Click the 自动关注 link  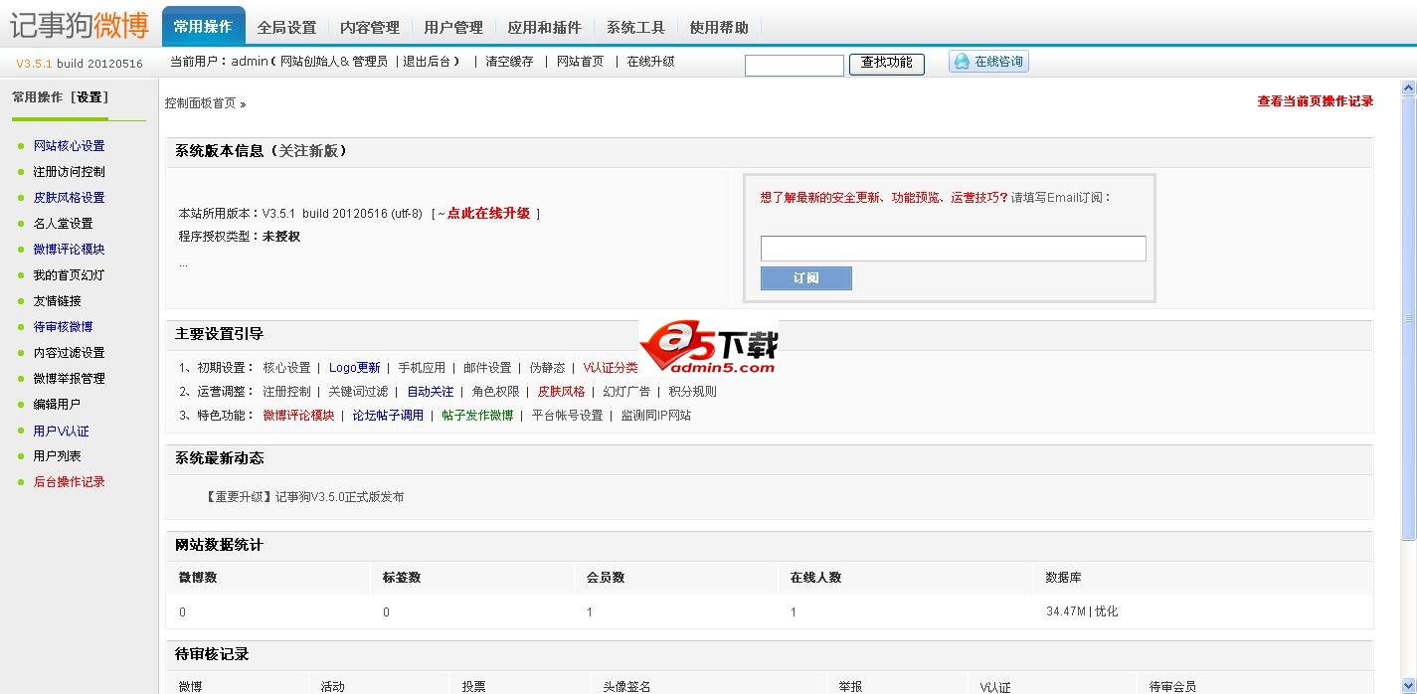(430, 390)
